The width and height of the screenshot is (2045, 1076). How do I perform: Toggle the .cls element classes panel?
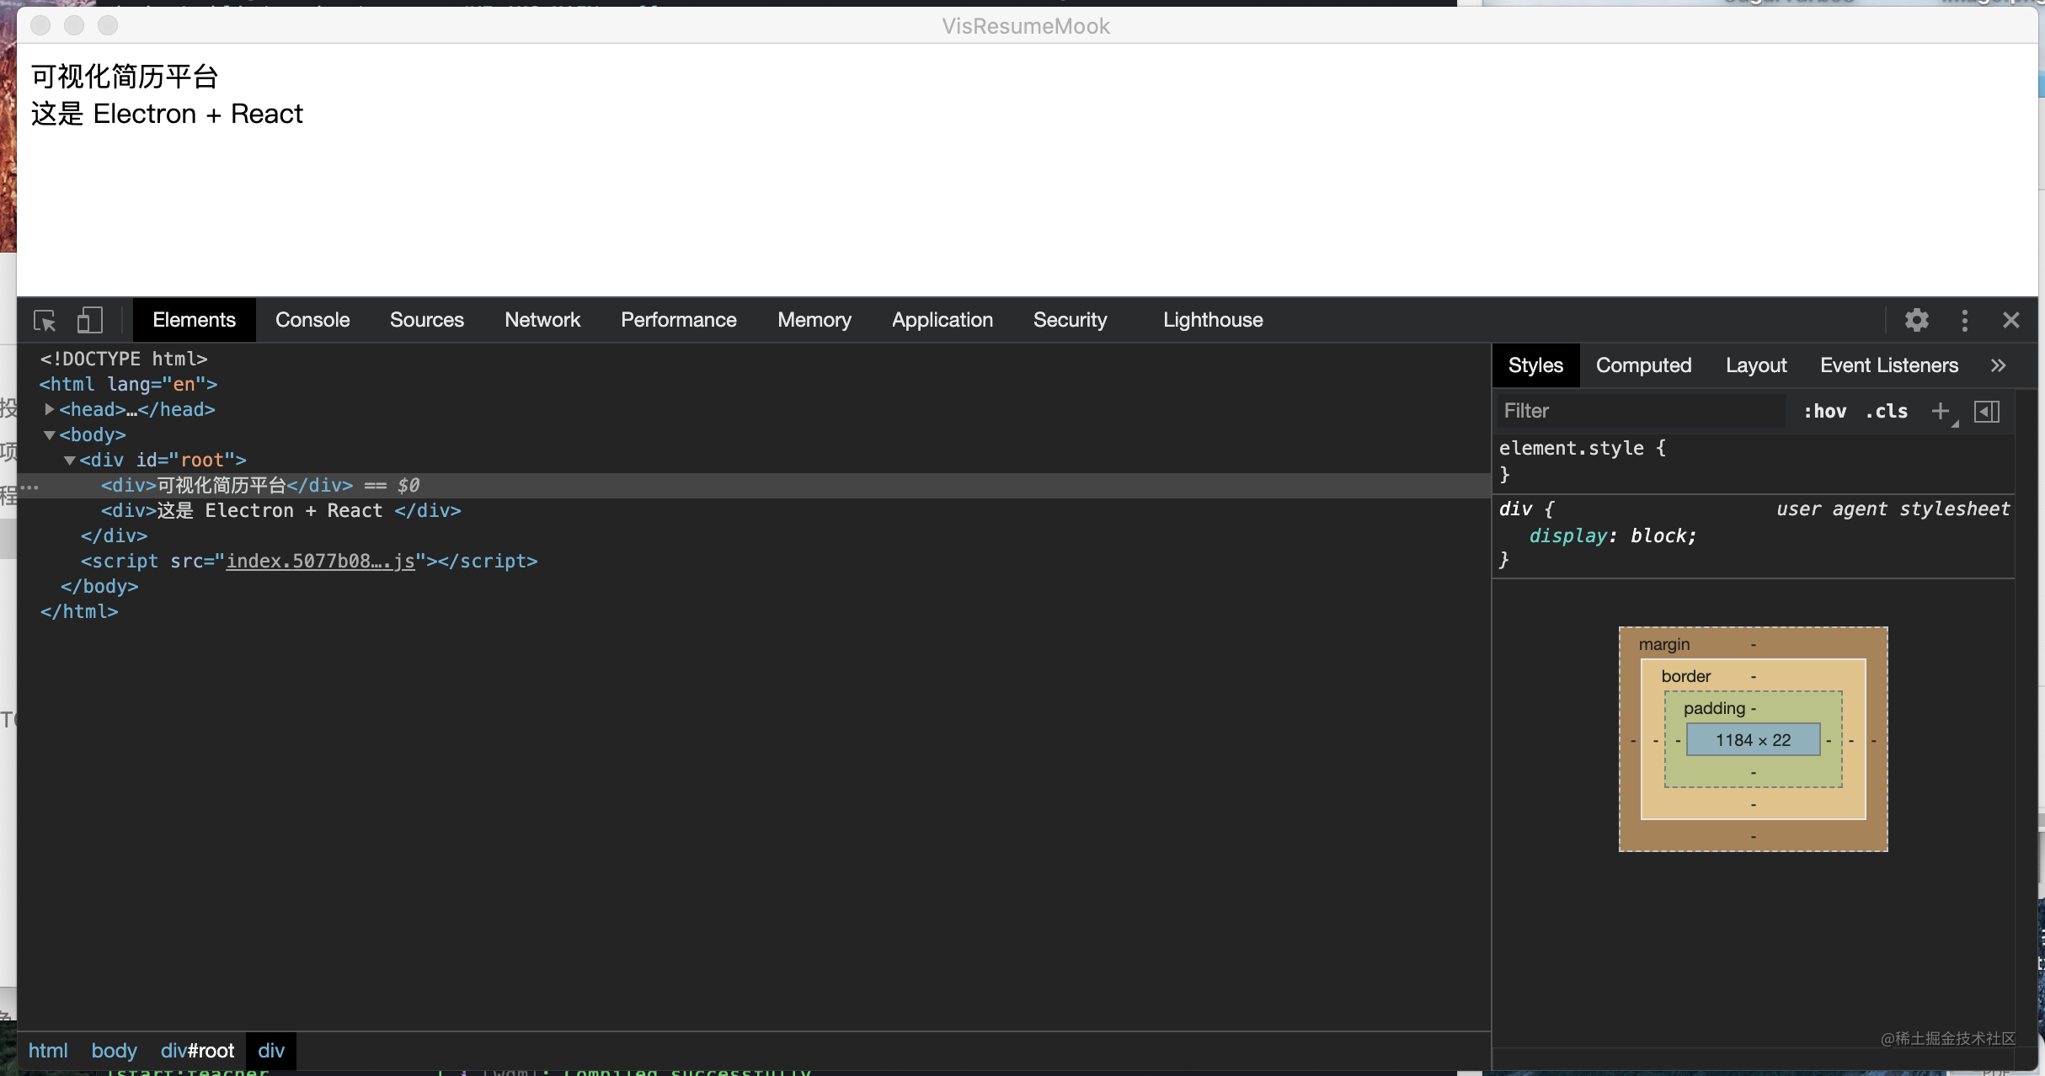pyautogui.click(x=1887, y=411)
